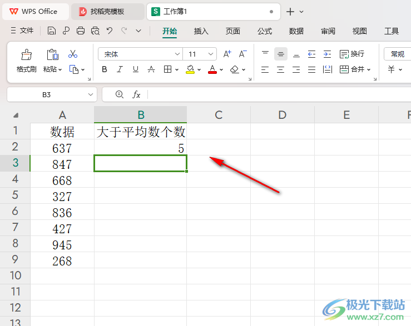Click the Redo arrow icon

[x=124, y=31]
